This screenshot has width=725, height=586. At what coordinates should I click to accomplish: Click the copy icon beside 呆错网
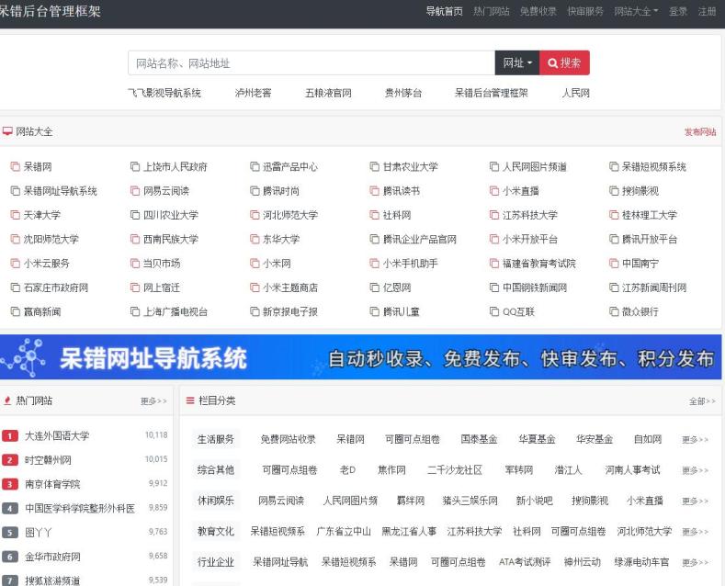[x=16, y=166]
